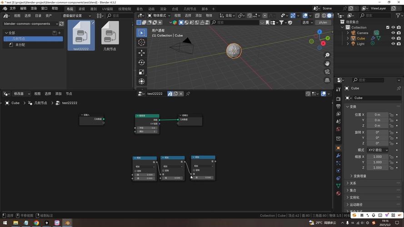Open the World properties tab
The width and height of the screenshot is (404, 227).
coord(338,129)
